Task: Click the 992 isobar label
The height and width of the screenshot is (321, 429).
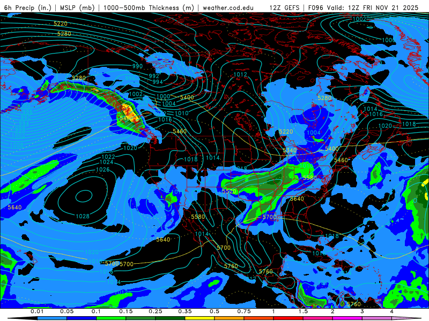Action: [154, 76]
